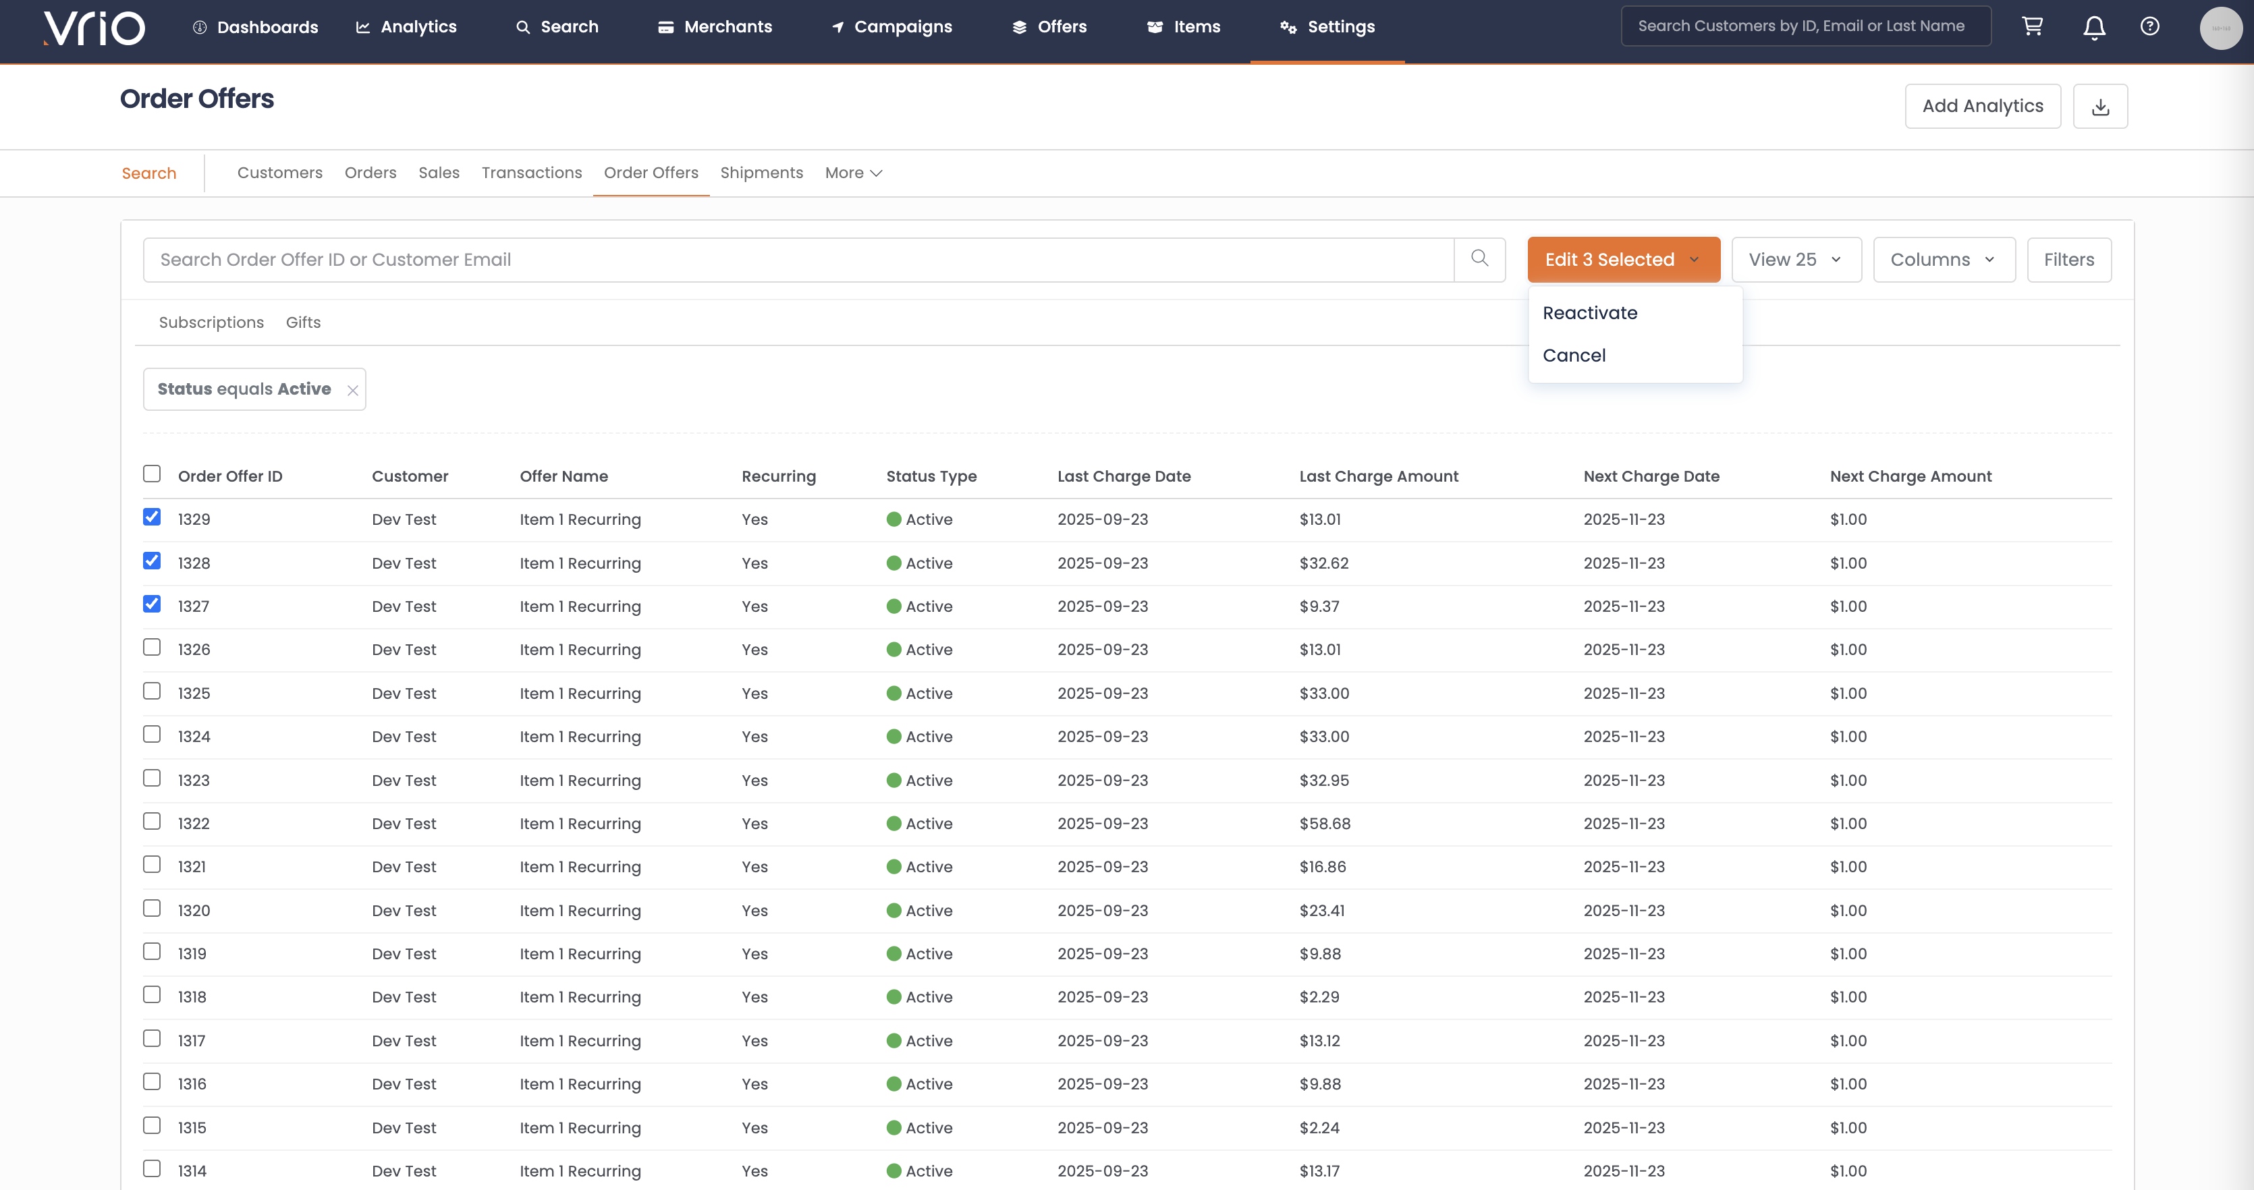
Task: Switch to the Shipments tab
Action: [x=761, y=173]
